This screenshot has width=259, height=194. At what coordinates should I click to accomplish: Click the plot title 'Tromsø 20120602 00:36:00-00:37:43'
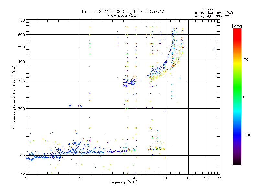coord(123,11)
